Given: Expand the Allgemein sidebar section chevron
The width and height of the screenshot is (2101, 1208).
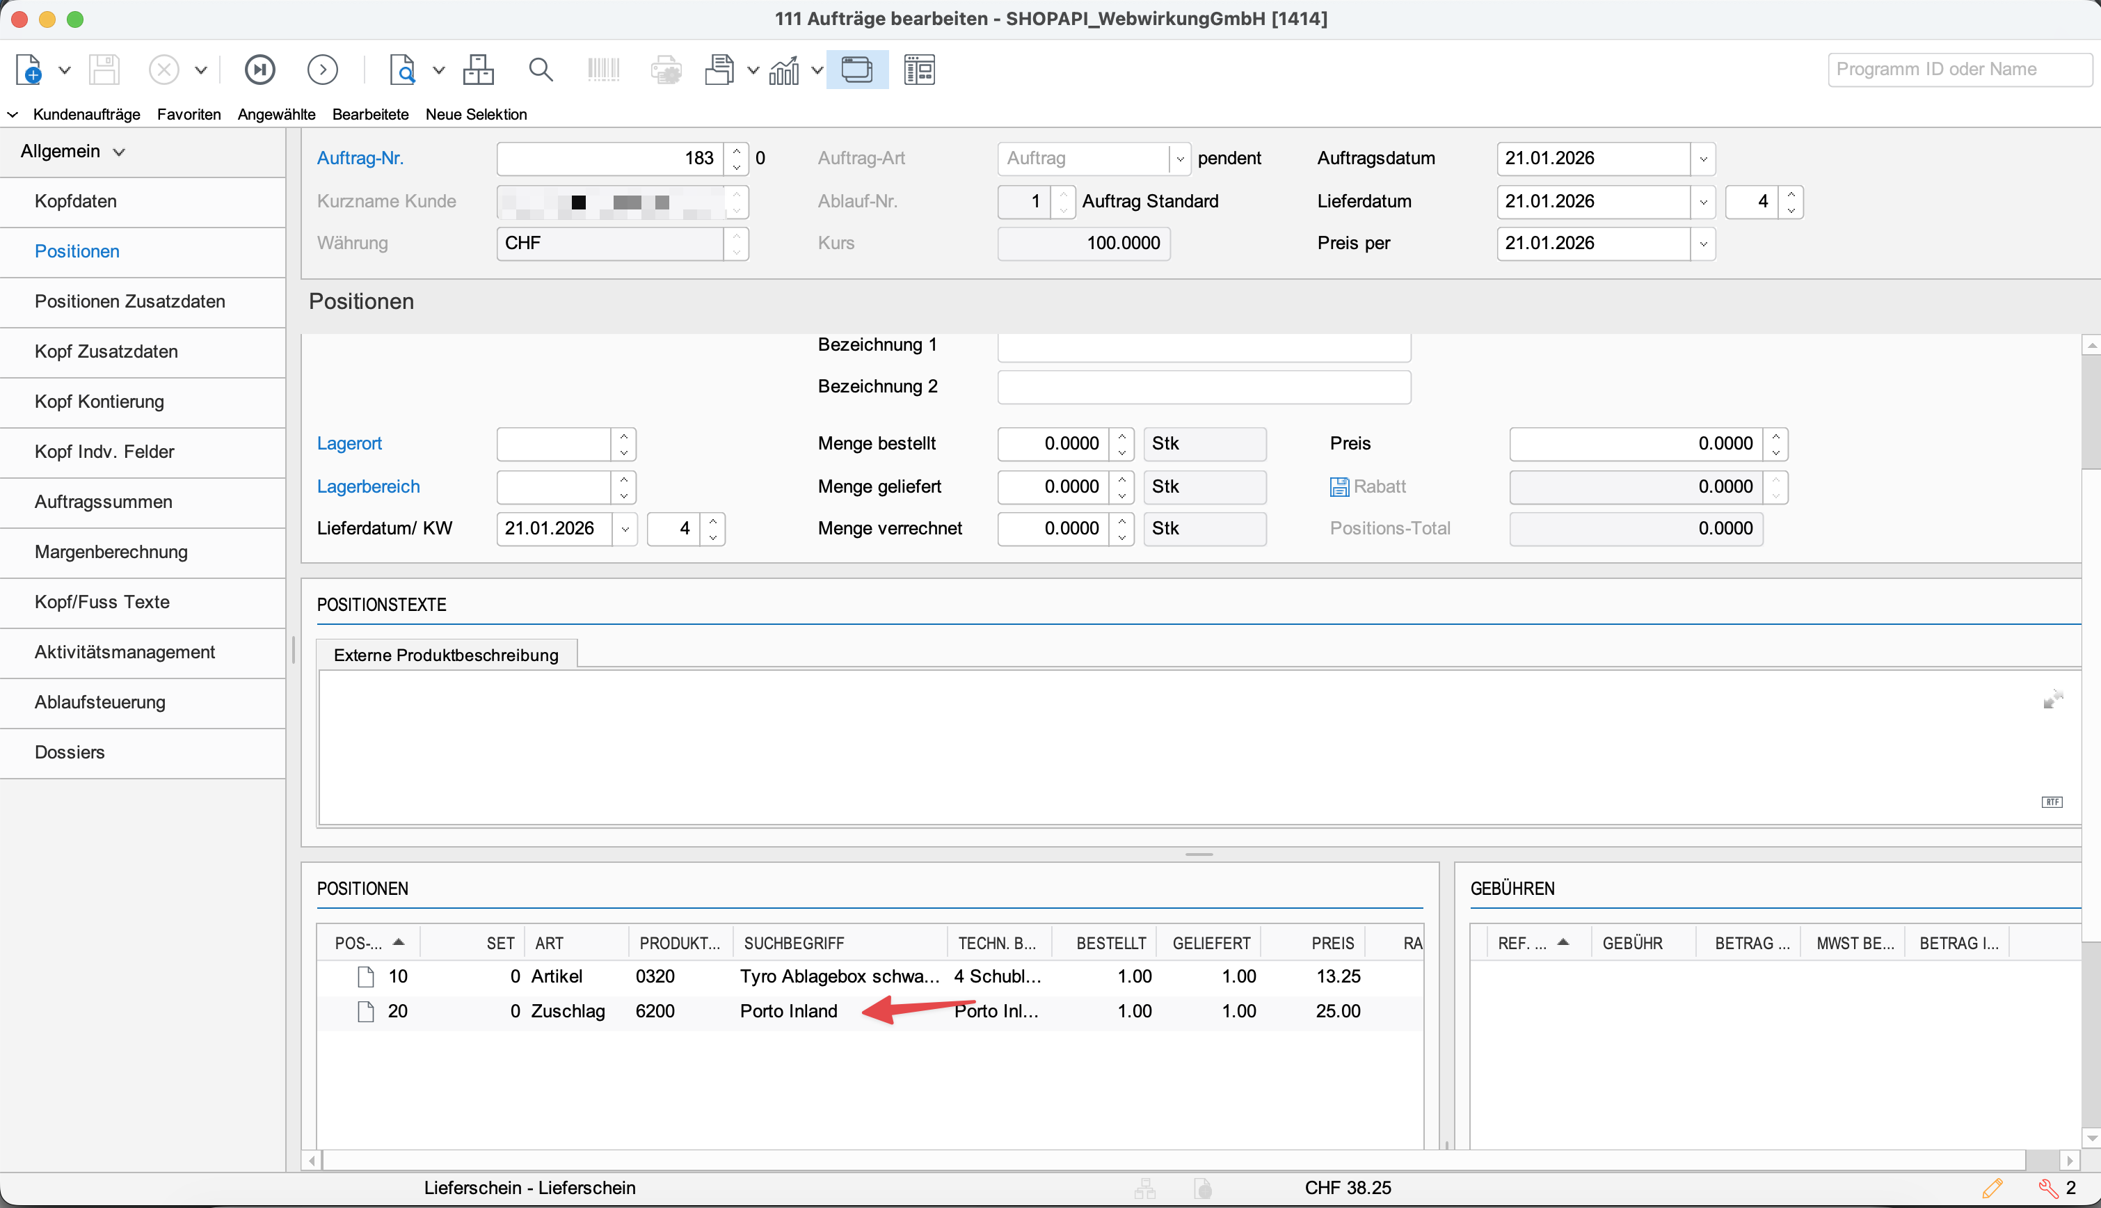Looking at the screenshot, I should coord(118,152).
